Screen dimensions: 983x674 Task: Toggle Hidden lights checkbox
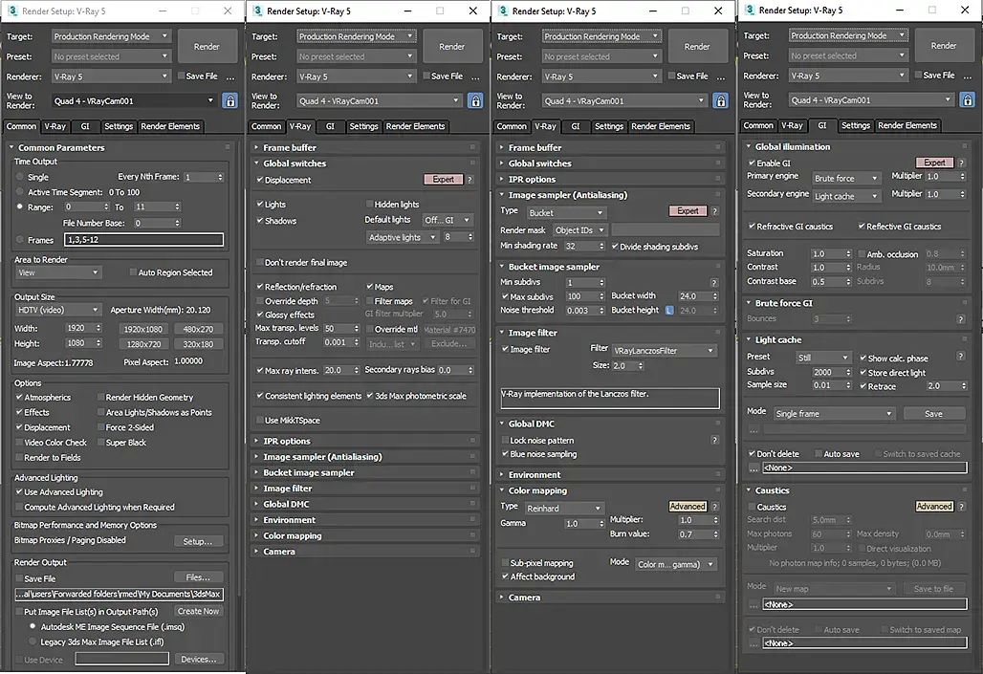pyautogui.click(x=369, y=205)
